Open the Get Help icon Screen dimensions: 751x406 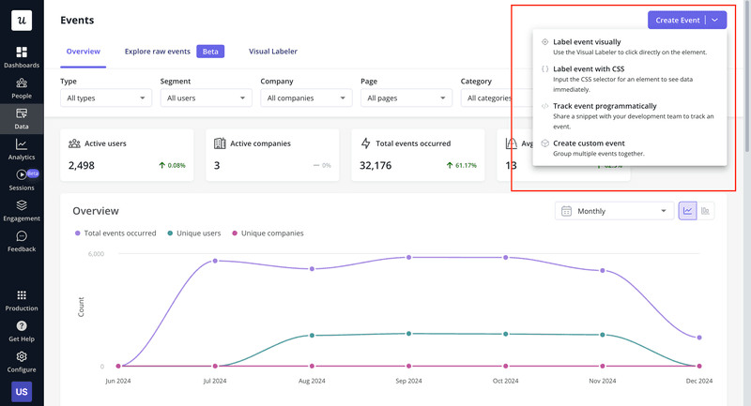click(21, 331)
